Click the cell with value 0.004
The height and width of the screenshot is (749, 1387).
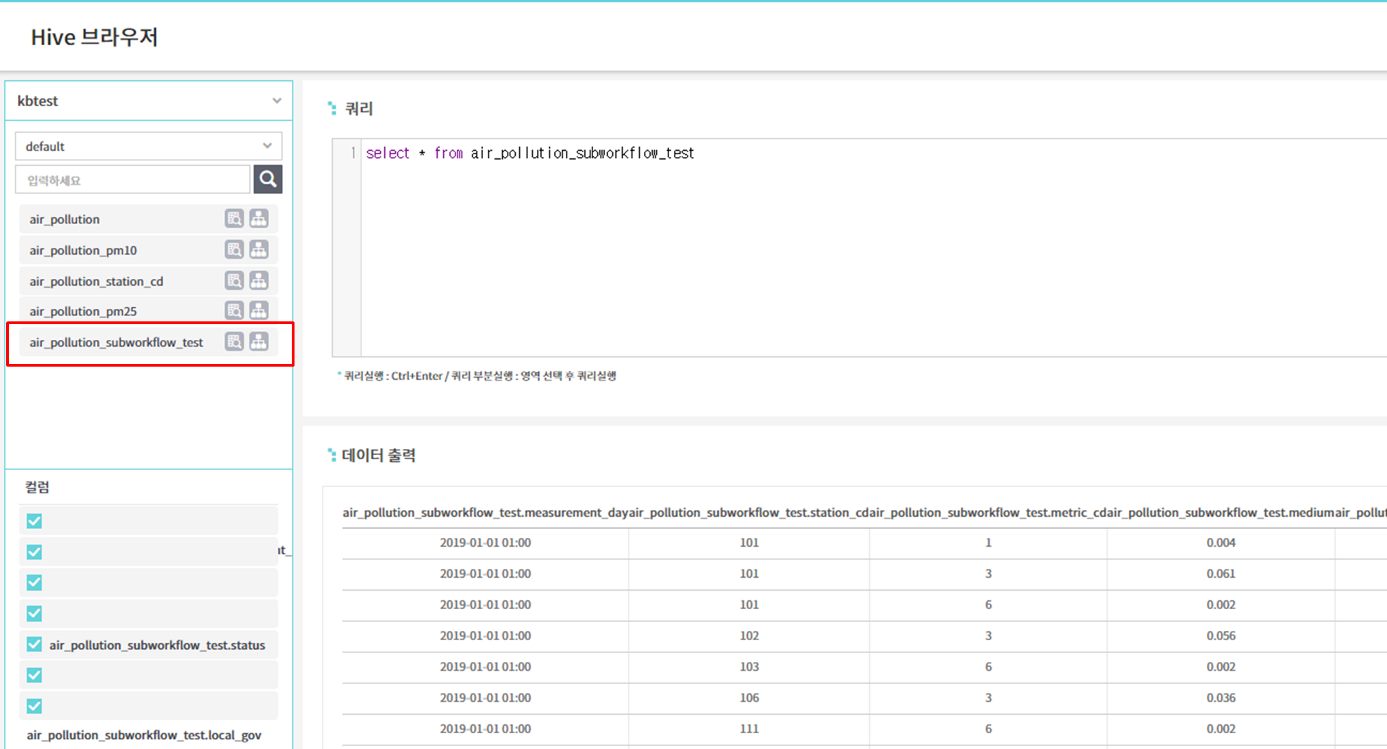click(x=1221, y=543)
